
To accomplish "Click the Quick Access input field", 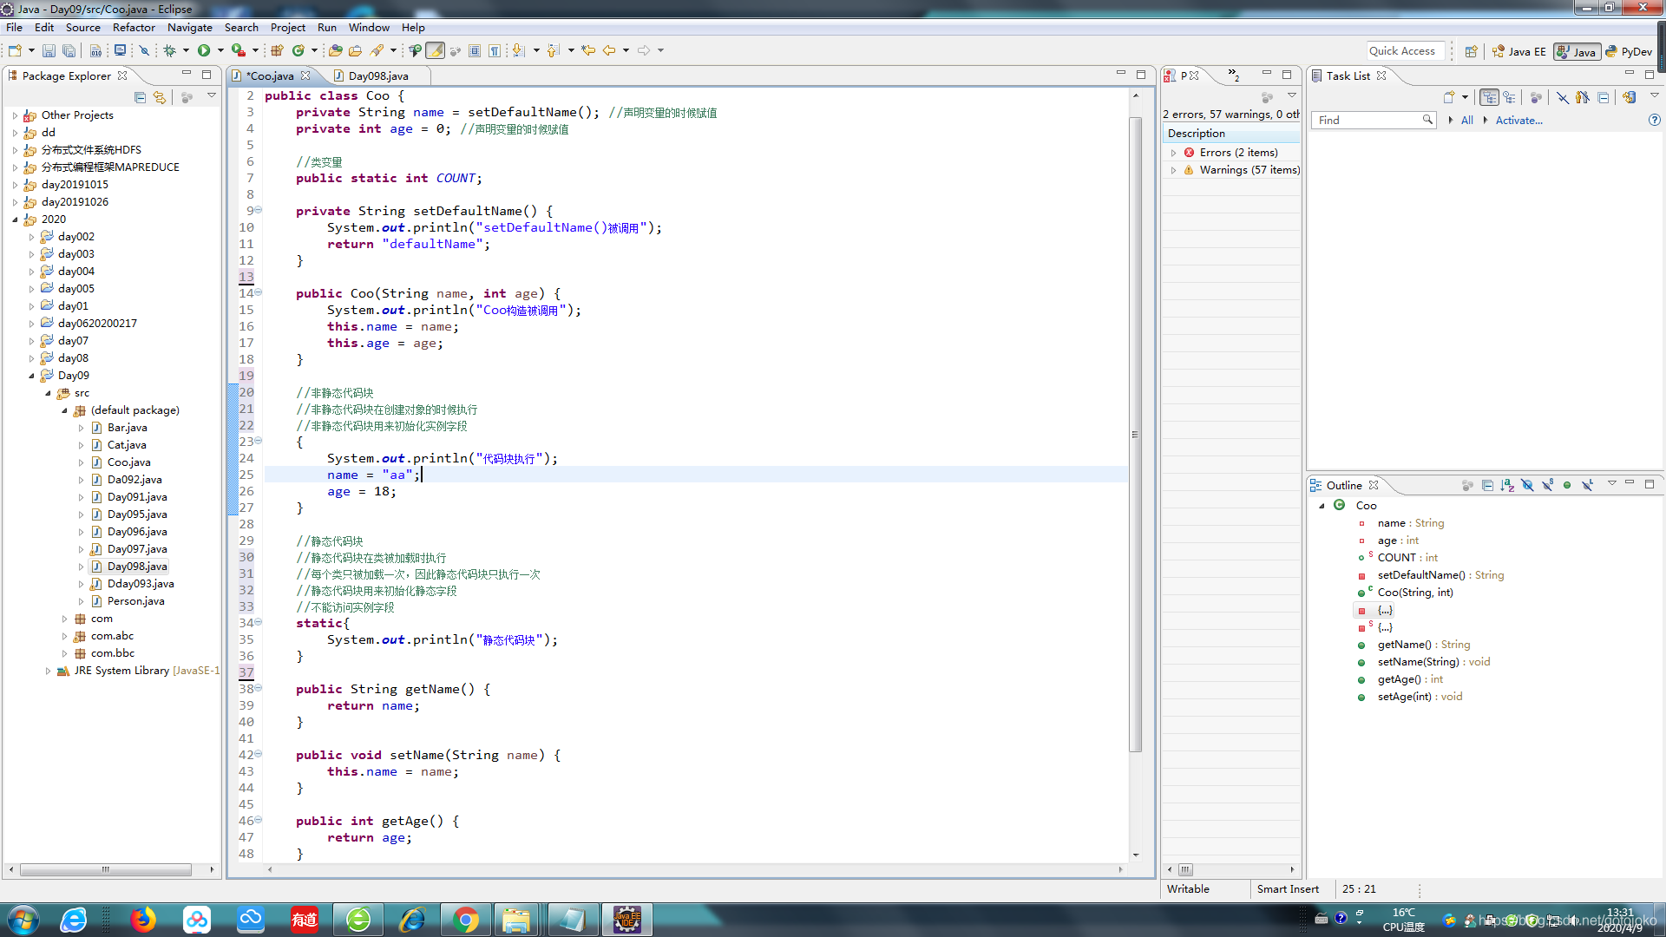I will click(x=1406, y=51).
